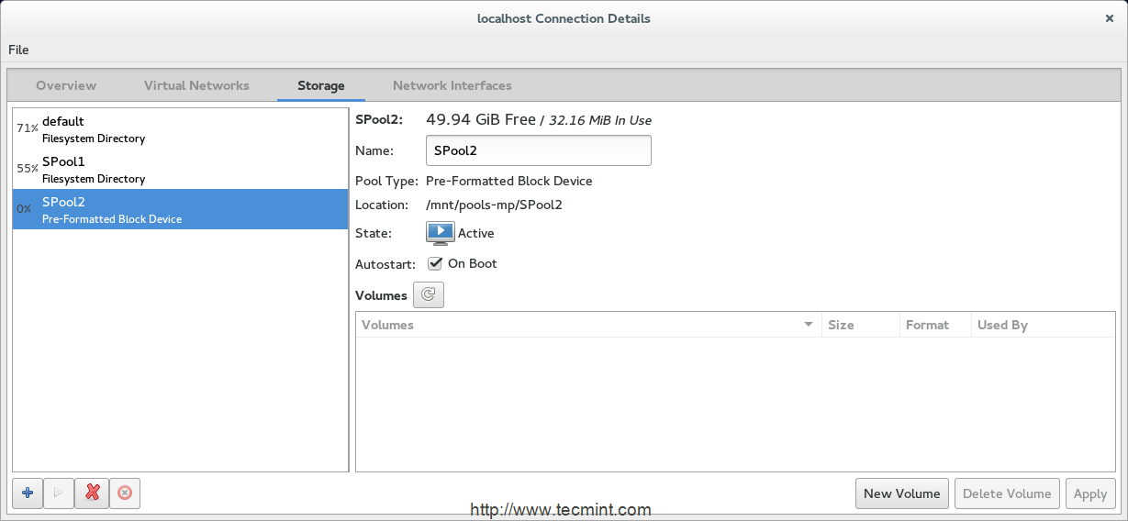Refresh the volume list
Viewport: 1128px width, 521px height.
pyautogui.click(x=429, y=295)
